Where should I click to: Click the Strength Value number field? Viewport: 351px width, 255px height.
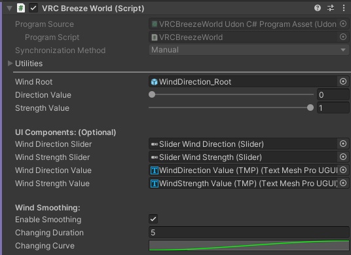coord(333,108)
